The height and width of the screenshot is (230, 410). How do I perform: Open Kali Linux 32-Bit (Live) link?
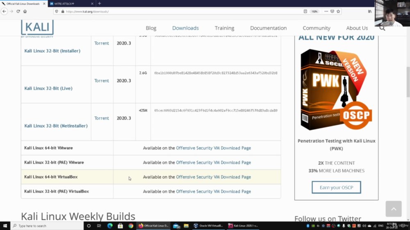48,88
